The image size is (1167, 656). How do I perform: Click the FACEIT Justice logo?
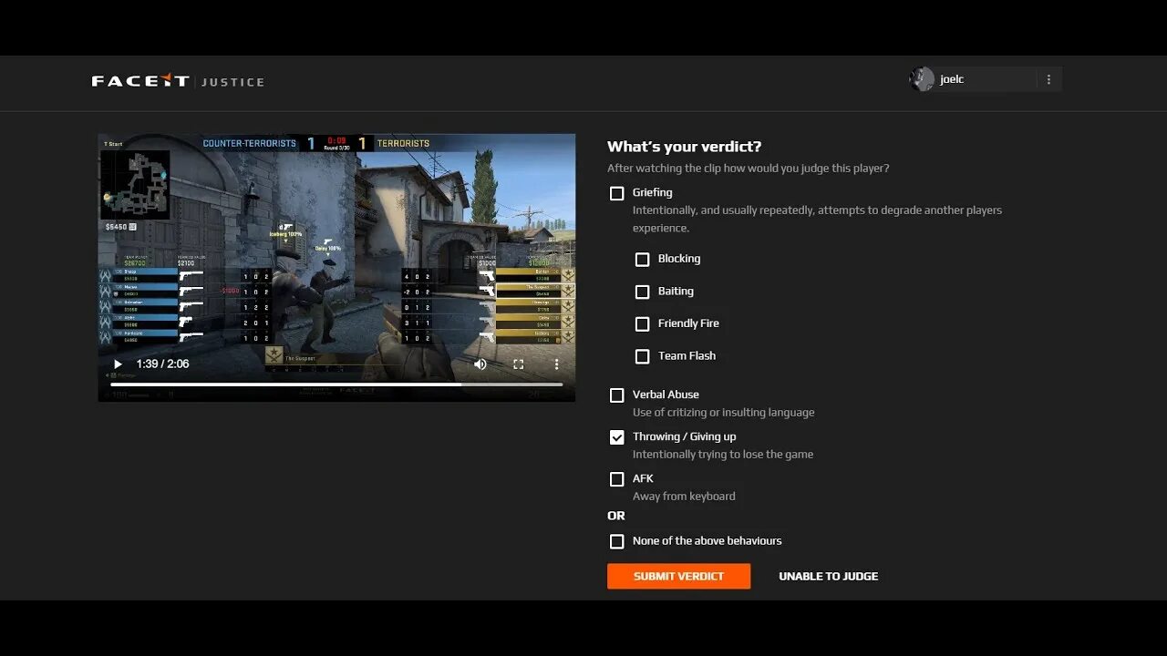click(178, 81)
